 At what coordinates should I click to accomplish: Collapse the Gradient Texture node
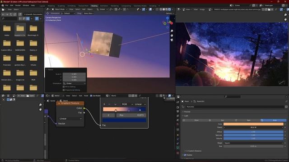59,103
